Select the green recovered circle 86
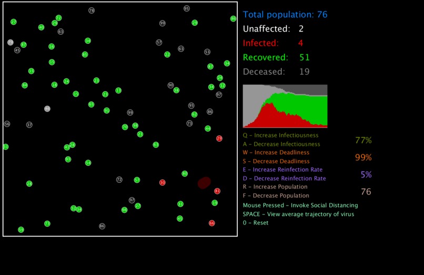The width and height of the screenshot is (424, 275). click(x=233, y=18)
